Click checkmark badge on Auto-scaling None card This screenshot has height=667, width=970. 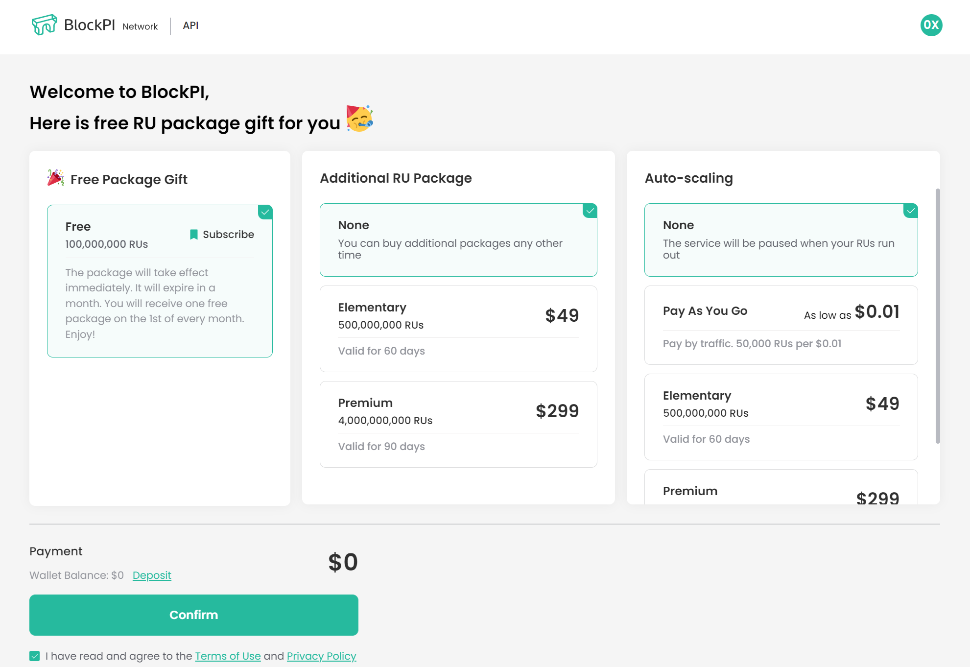(x=911, y=211)
